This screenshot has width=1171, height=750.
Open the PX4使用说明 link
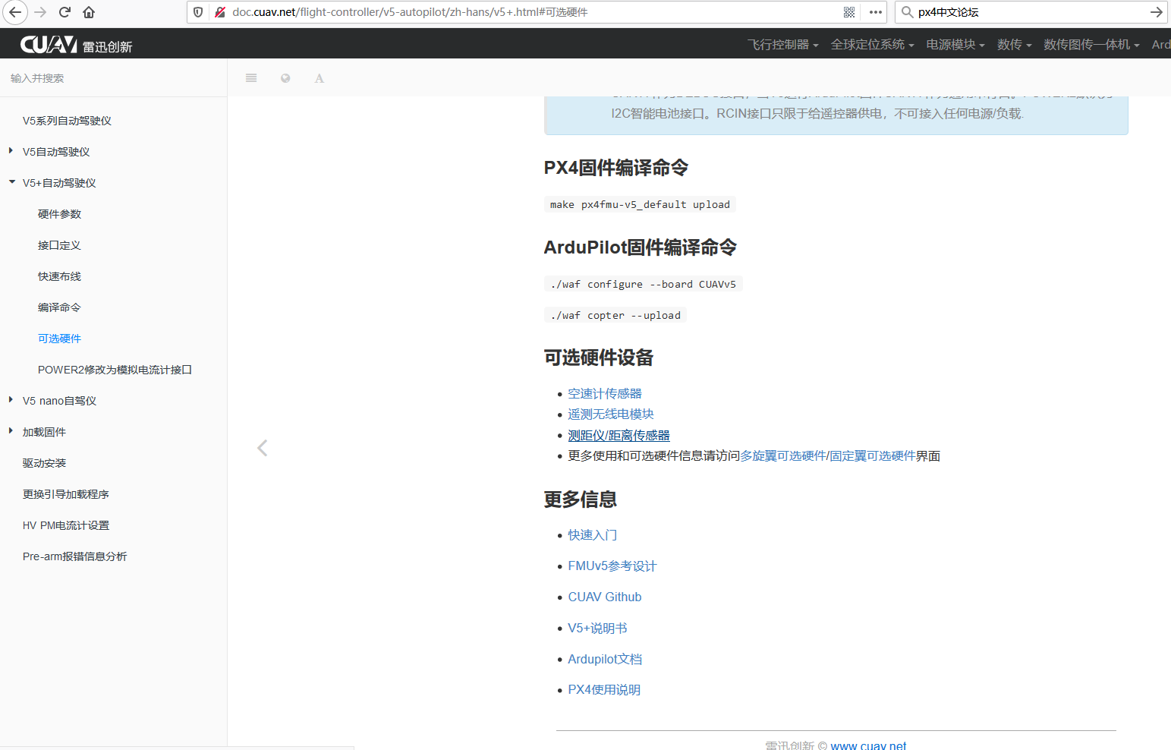[604, 690]
